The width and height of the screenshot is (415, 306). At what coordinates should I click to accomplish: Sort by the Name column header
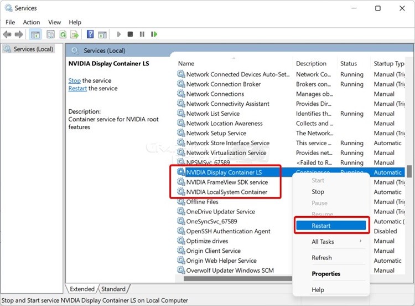click(x=234, y=63)
